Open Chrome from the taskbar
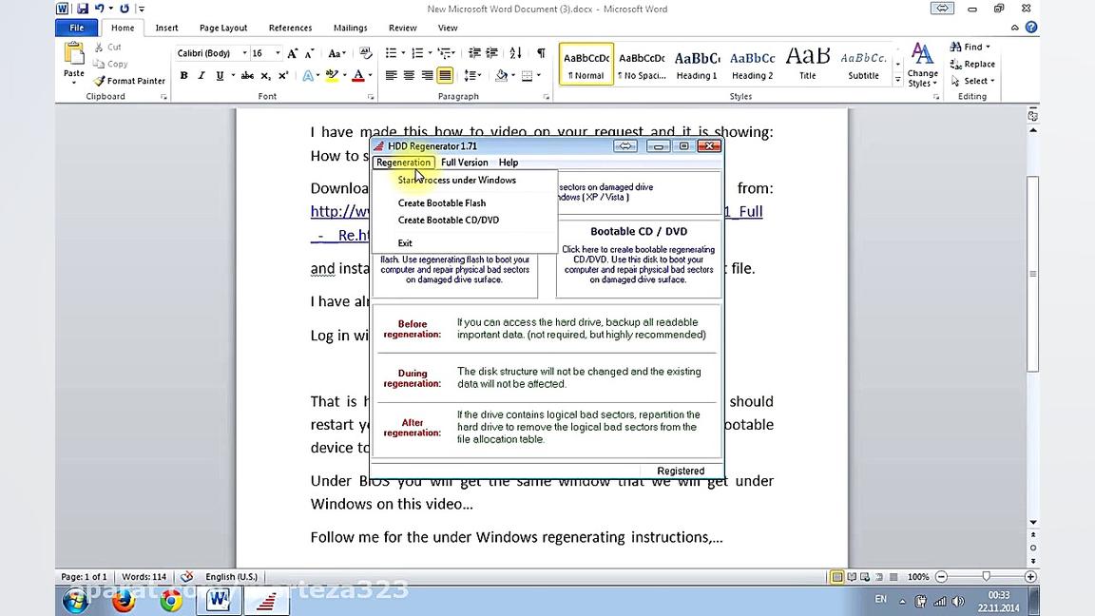 (x=171, y=600)
